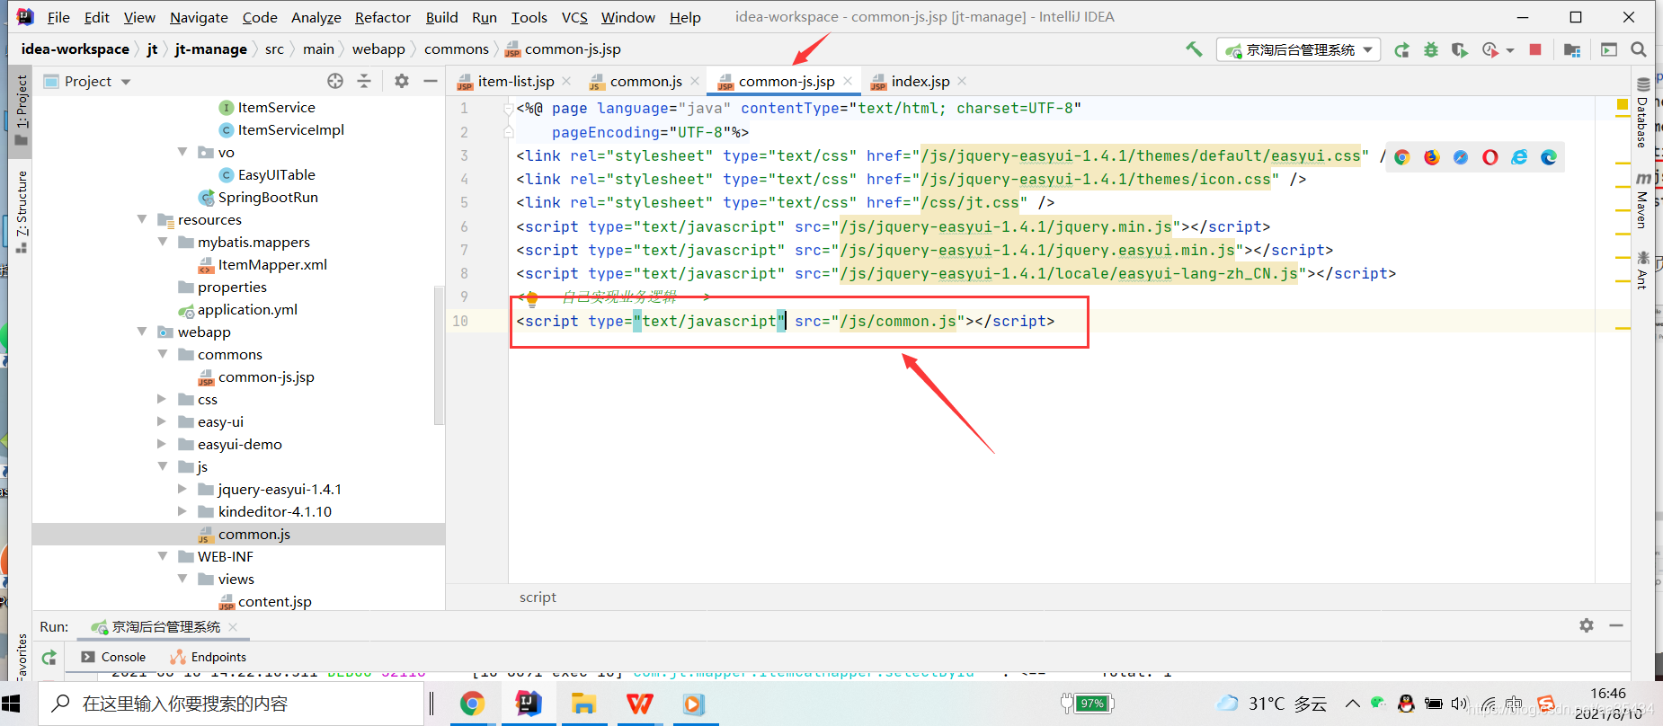The height and width of the screenshot is (726, 1663).
Task: Collapse mybatis.mappers folder
Action: pyautogui.click(x=163, y=242)
